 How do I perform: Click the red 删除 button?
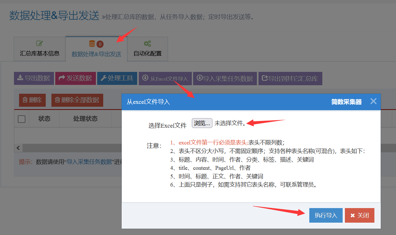pos(32,100)
